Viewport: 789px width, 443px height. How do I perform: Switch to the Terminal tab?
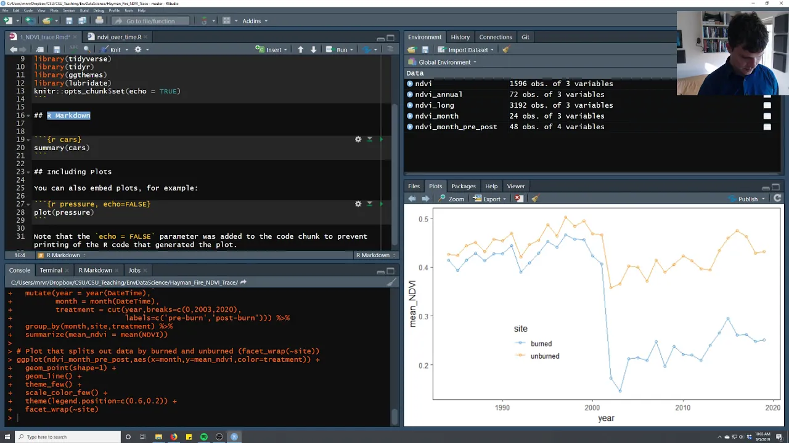(x=51, y=270)
